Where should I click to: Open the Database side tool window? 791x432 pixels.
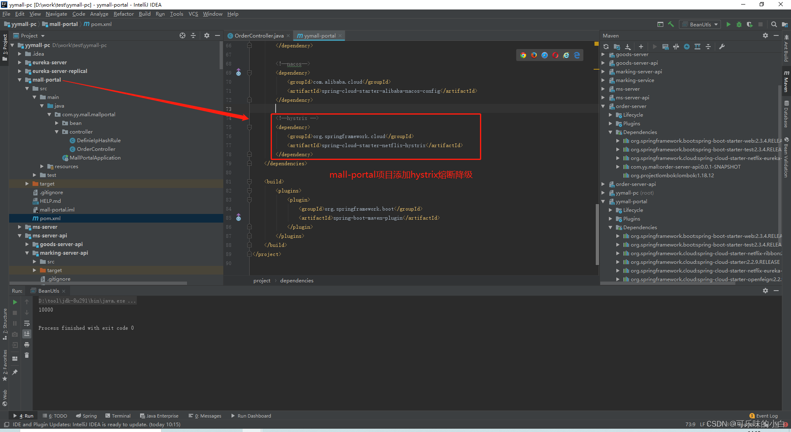(x=786, y=114)
